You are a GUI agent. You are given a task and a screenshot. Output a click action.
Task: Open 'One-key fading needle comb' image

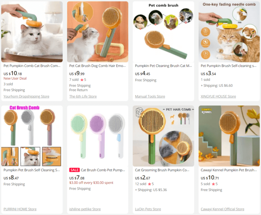click(229, 32)
